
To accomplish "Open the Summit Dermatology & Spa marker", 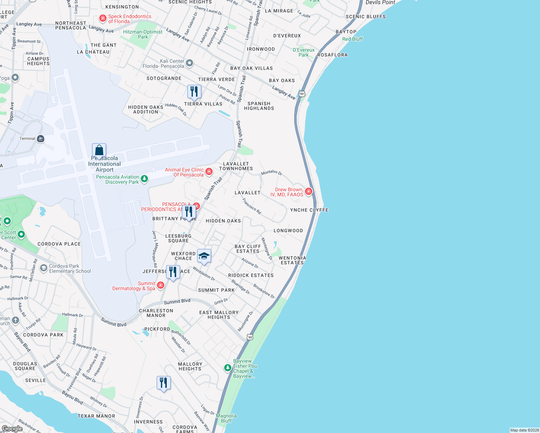I will (x=160, y=285).
